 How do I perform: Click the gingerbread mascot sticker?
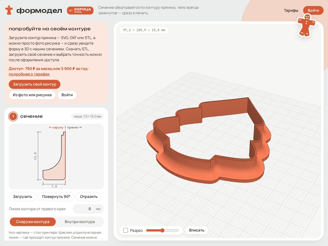click(306, 25)
